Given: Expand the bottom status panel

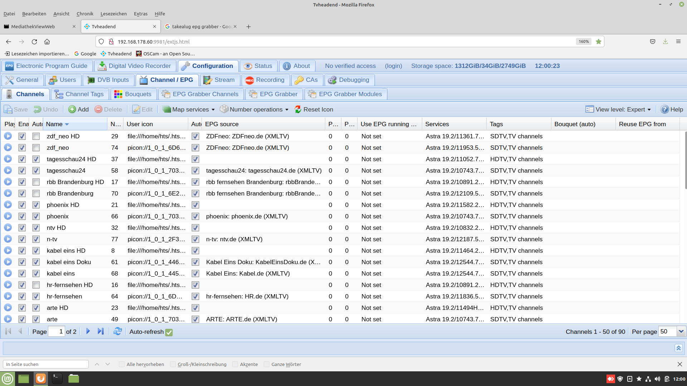Looking at the screenshot, I should (x=678, y=348).
